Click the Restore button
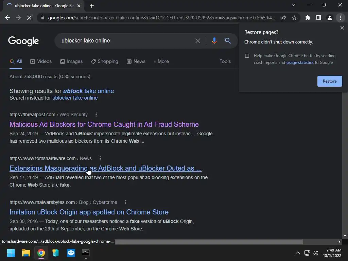The width and height of the screenshot is (348, 261). coord(330,81)
